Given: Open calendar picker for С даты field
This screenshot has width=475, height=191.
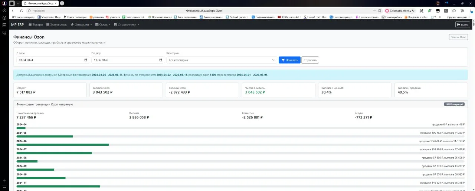Looking at the screenshot, I should pos(85,60).
